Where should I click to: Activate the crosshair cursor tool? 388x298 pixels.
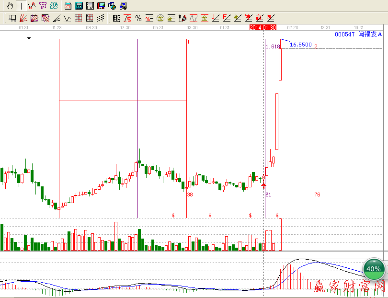(x=21, y=6)
